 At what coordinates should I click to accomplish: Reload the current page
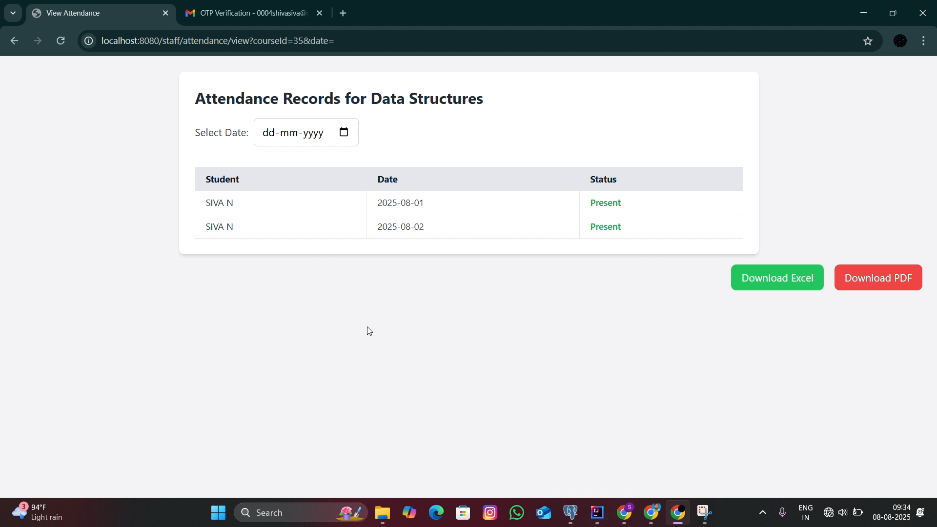click(x=61, y=41)
